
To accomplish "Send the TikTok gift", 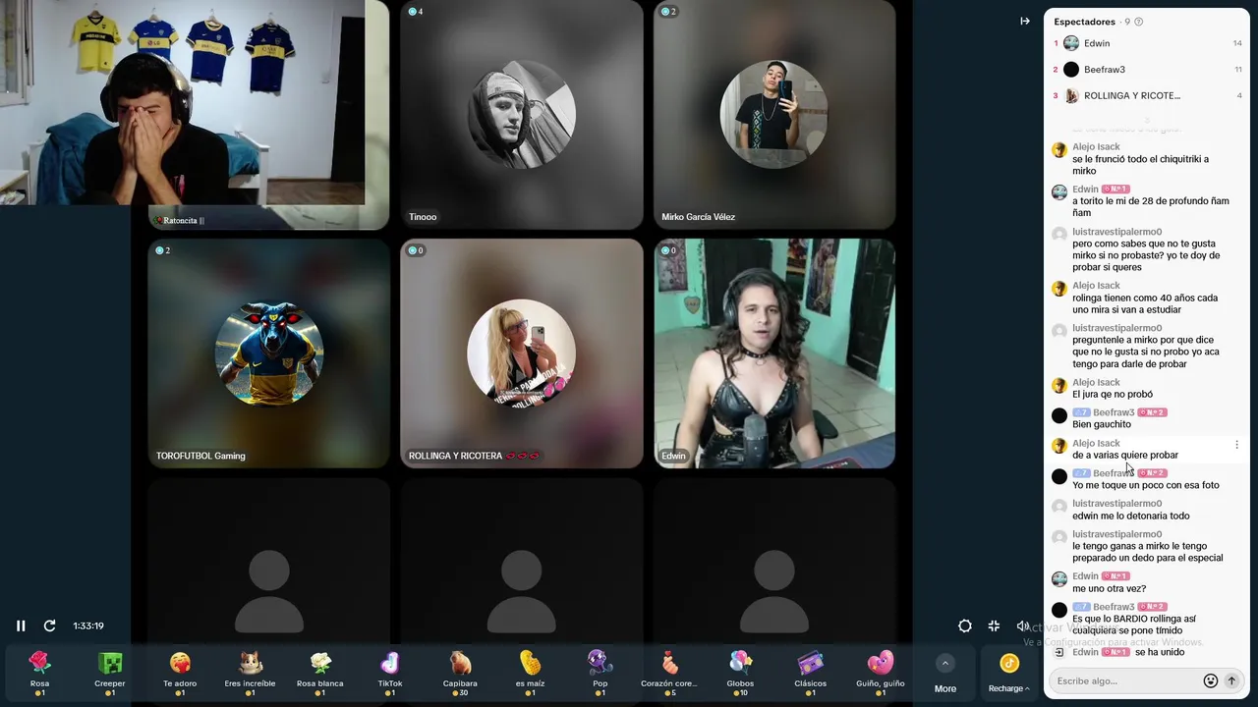I will [x=390, y=673].
